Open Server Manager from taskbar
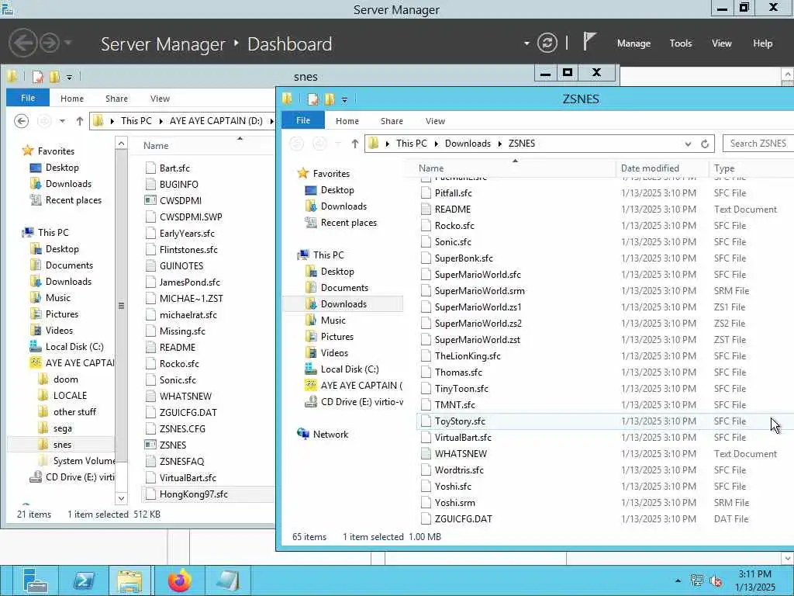The width and height of the screenshot is (794, 596). coord(35,580)
